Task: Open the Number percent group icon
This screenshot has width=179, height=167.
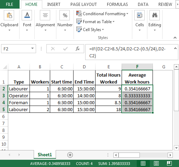Action: click(x=65, y=15)
